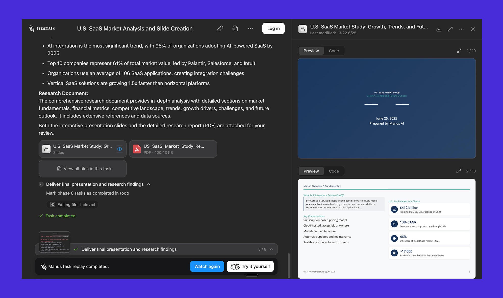Toggle the eye icon on Slides attachment
The image size is (503, 298).
[120, 149]
